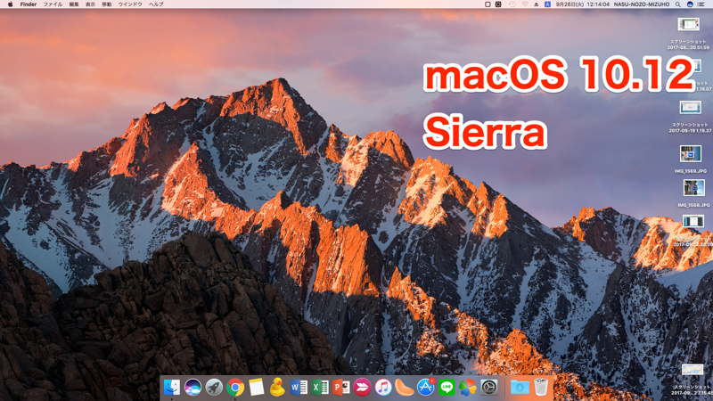Open Spotlight search magnifier in menu bar
The image size is (713, 401).
(x=678, y=4)
